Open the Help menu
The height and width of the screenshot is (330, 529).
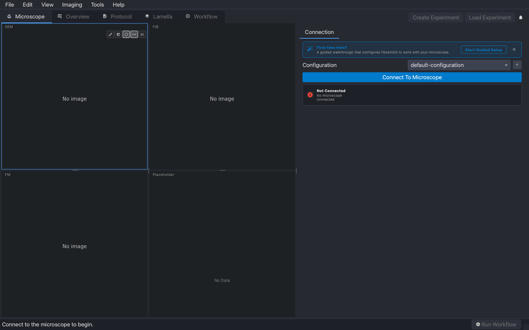pyautogui.click(x=118, y=5)
